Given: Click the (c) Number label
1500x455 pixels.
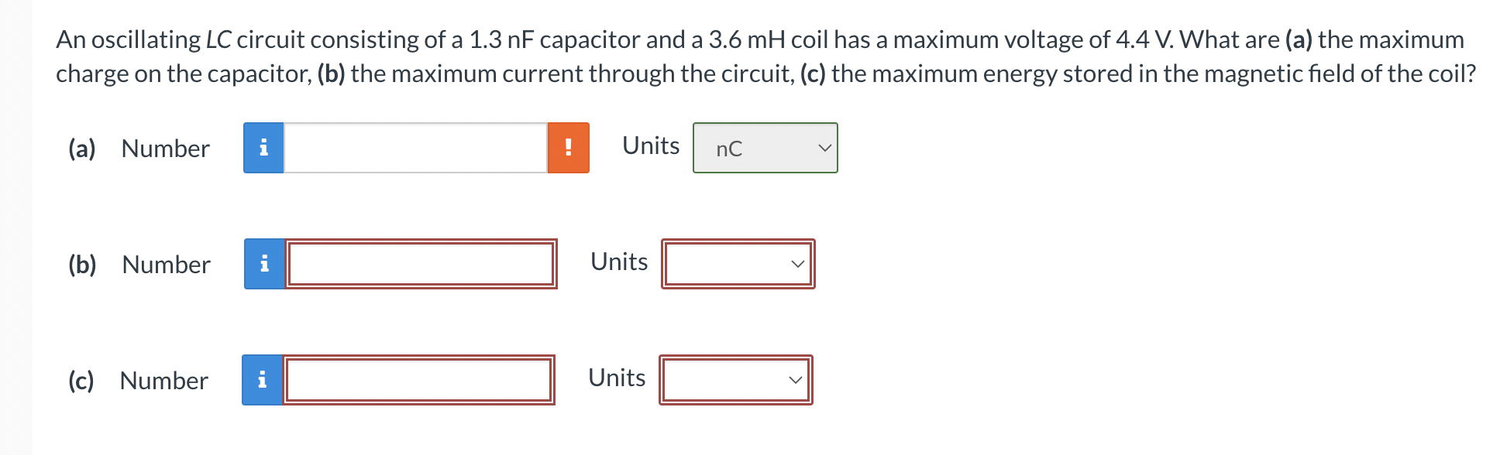Looking at the screenshot, I should [163, 380].
